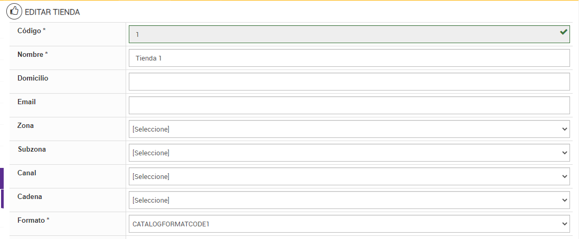Click the Subzona label

(32, 149)
